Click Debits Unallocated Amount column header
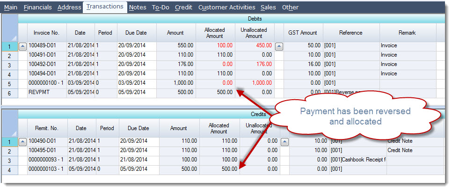Viewport: 452px width, 190px height. (254, 33)
